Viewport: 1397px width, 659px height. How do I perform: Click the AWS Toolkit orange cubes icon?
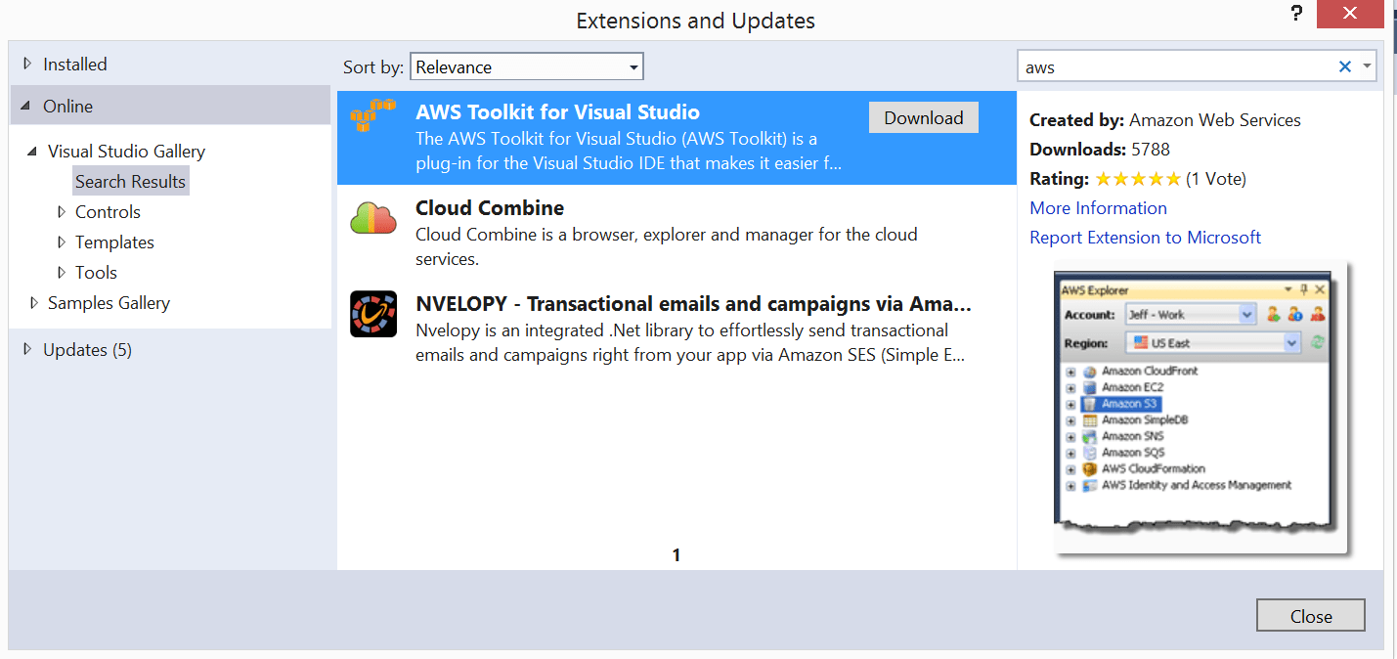372,115
